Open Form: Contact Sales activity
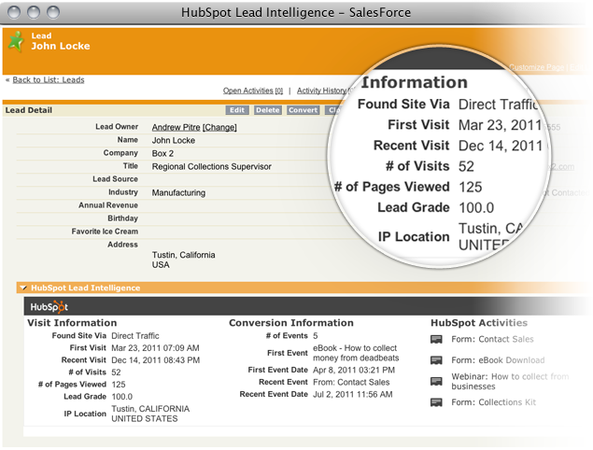The image size is (593, 450). 492,339
